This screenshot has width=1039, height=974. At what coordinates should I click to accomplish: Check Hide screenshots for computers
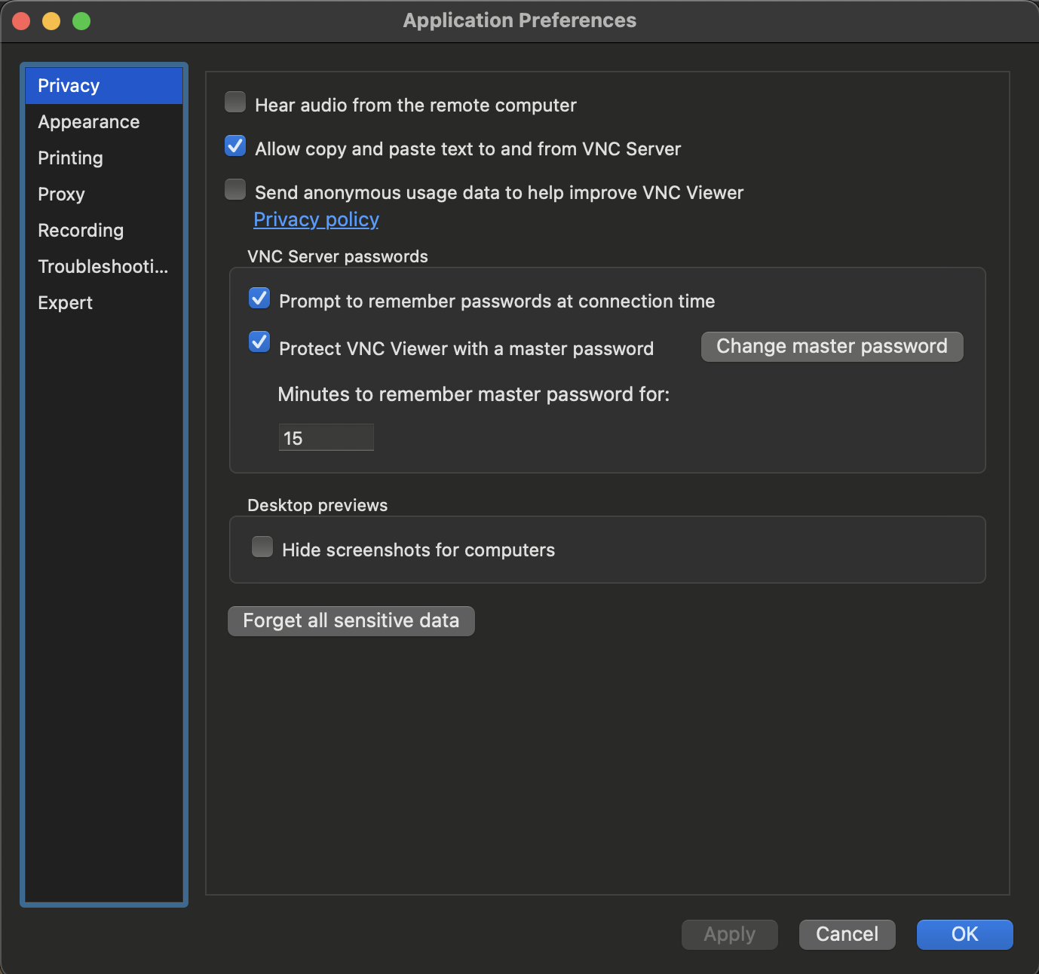point(262,547)
